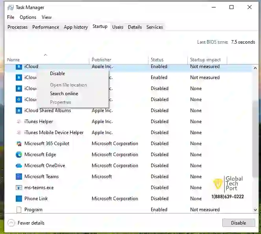The image size is (261, 234).
Task: Click the Microsoft 365 Copilot icon
Action: pyautogui.click(x=19, y=144)
